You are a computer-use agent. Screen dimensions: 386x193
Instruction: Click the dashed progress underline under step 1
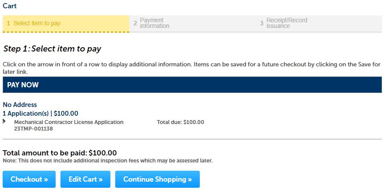66,32
